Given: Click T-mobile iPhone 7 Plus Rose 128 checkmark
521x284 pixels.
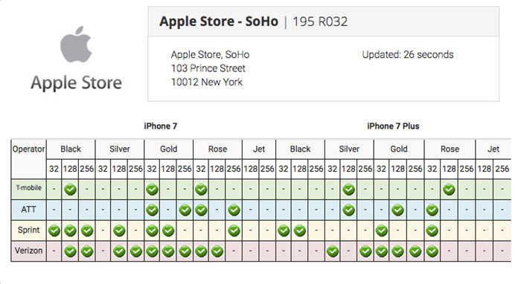Looking at the screenshot, I should tap(449, 190).
